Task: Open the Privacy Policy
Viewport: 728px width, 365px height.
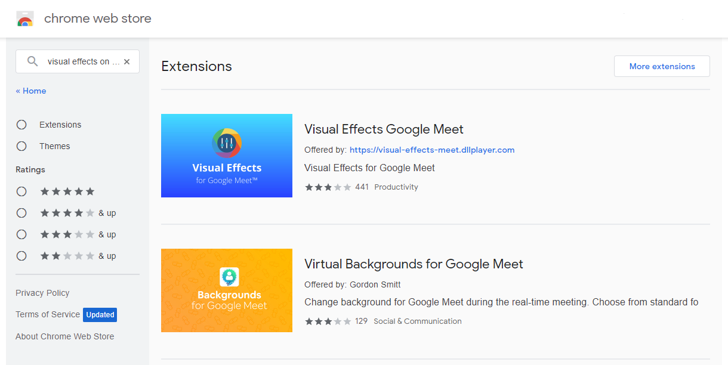Action: point(42,293)
